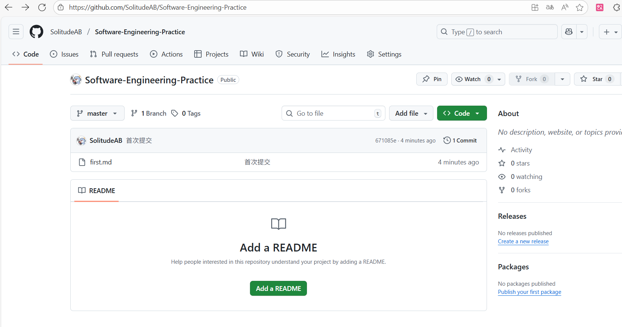Image resolution: width=622 pixels, height=327 pixels.
Task: Go back with the browser back arrow
Action: pyautogui.click(x=9, y=7)
